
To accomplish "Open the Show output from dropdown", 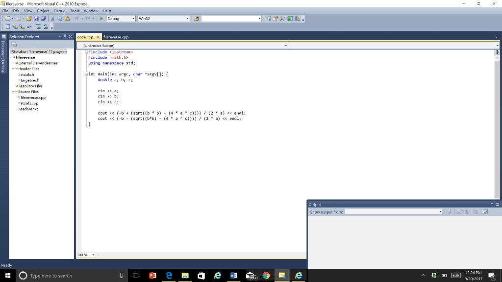I will click(440, 211).
